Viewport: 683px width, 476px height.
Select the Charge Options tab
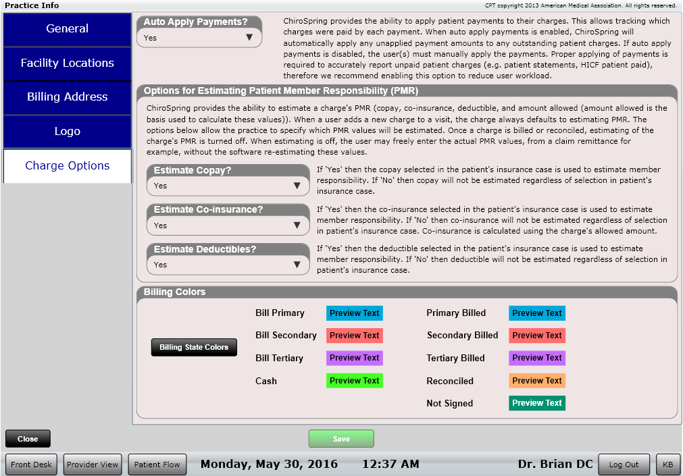[x=67, y=166]
